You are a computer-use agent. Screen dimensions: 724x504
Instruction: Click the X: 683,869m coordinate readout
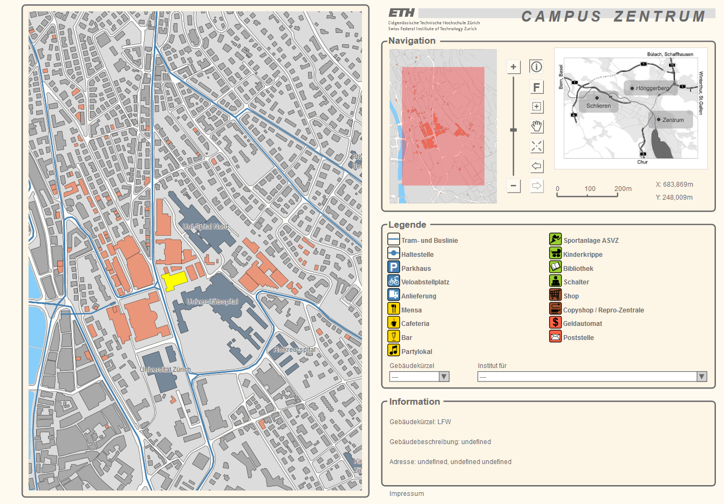(674, 185)
